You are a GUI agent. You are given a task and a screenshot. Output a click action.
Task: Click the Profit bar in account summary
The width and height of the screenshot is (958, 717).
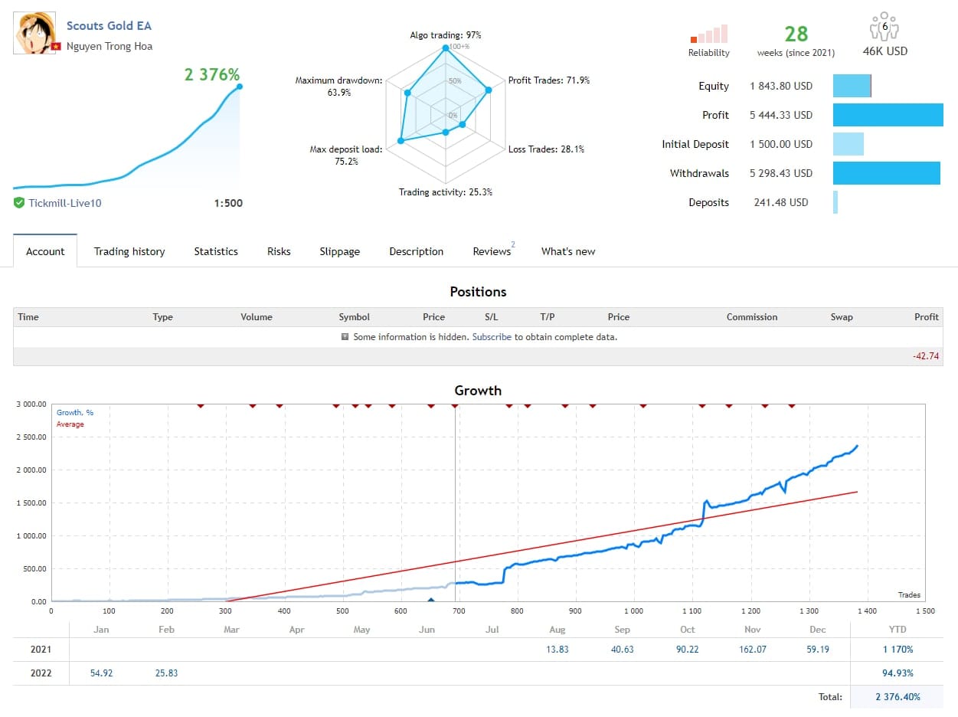pos(888,115)
